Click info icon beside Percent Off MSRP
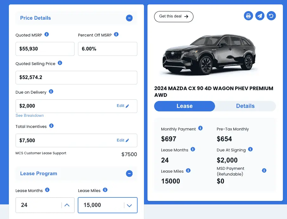 (x=116, y=34)
